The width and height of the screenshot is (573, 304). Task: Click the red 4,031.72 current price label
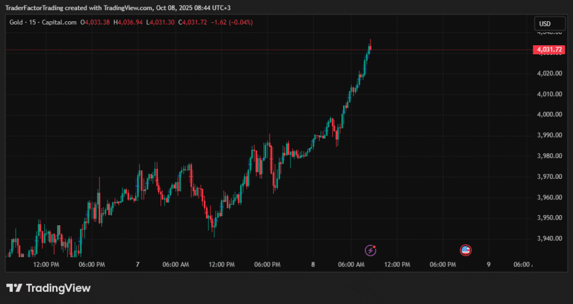click(548, 50)
